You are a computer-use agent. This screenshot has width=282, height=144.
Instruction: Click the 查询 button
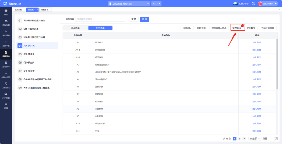(144, 19)
